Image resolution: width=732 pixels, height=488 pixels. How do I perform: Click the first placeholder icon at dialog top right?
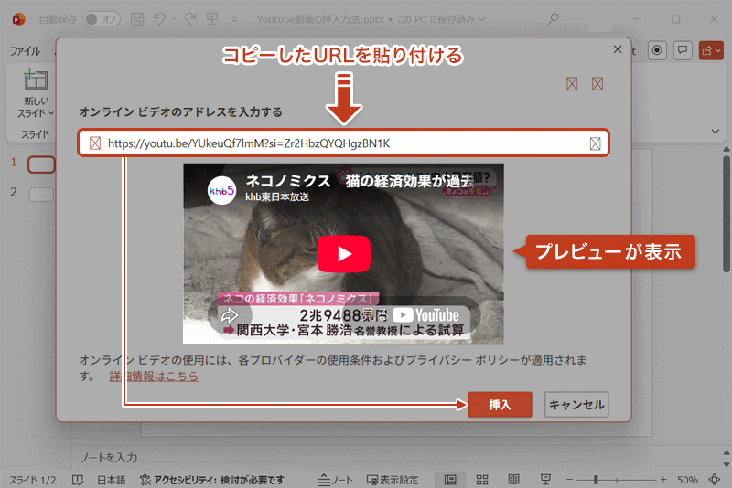tap(572, 84)
